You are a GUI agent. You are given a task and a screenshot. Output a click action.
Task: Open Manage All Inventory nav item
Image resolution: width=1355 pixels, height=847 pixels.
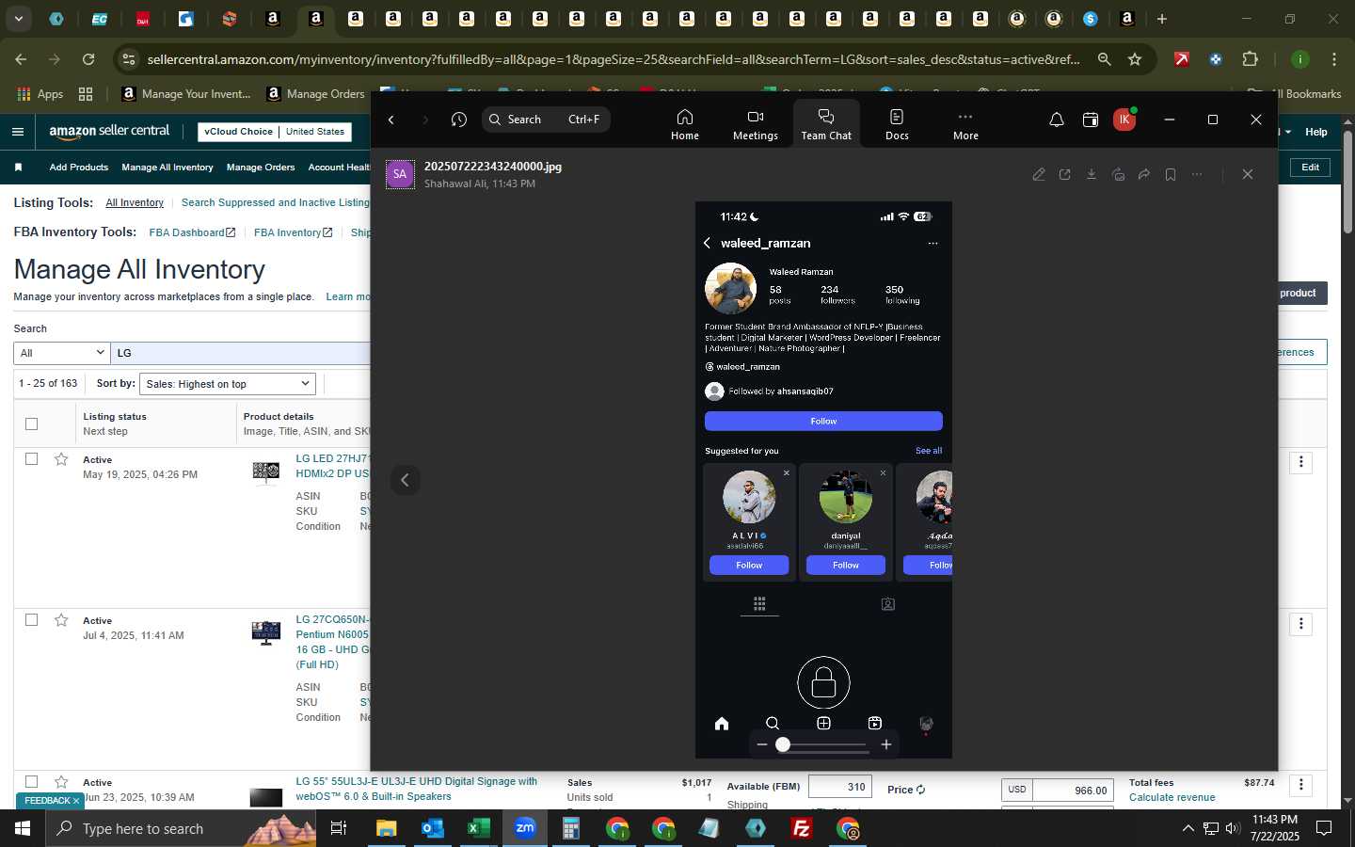point(167,168)
